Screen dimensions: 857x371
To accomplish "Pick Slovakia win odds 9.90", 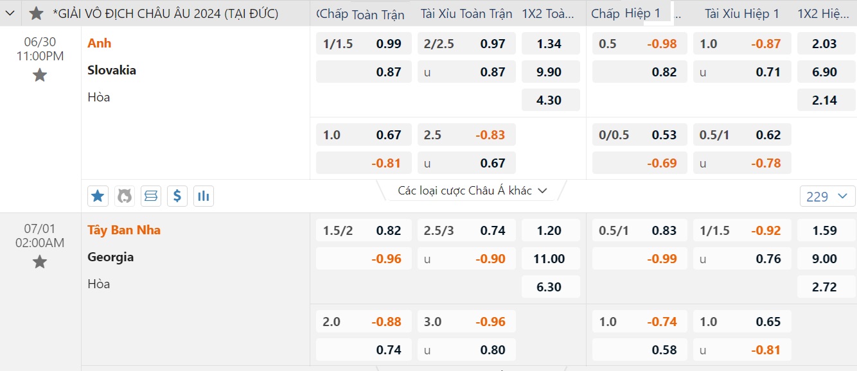I will tap(551, 72).
